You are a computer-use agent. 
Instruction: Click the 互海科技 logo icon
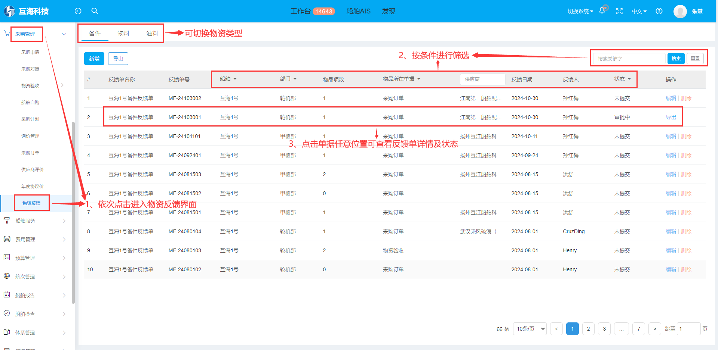click(x=9, y=11)
